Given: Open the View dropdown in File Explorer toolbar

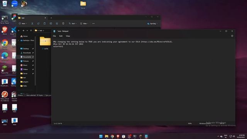Looking at the screenshot, I should (x=84, y=24).
